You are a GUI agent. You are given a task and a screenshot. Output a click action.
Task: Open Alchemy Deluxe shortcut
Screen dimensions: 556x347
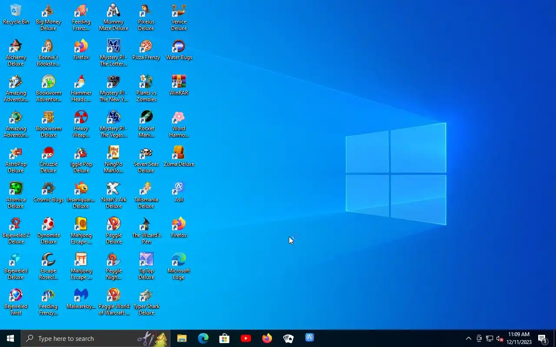pos(16,53)
